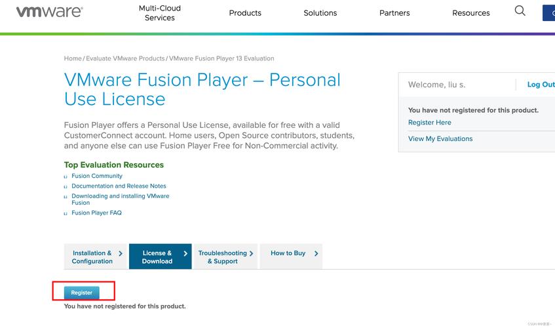The width and height of the screenshot is (555, 328).
Task: Click the VMware Fusion Player Personal Use License title
Action: (202, 89)
